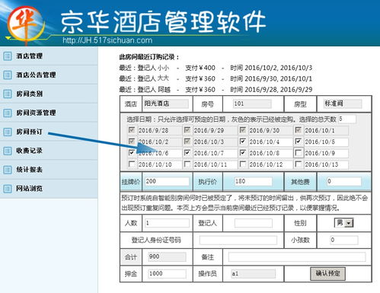Click the 房号 field showing 101
The image size is (380, 293).
252,104
